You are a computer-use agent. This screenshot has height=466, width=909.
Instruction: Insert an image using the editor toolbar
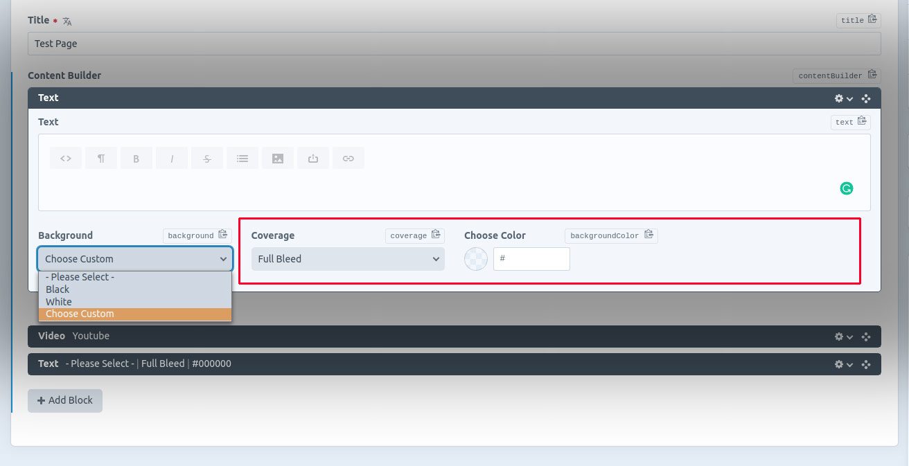277,158
